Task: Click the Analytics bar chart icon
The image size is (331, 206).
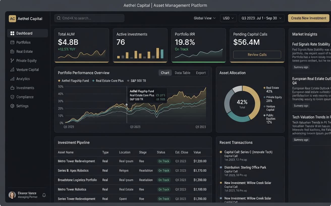Action: click(x=12, y=79)
